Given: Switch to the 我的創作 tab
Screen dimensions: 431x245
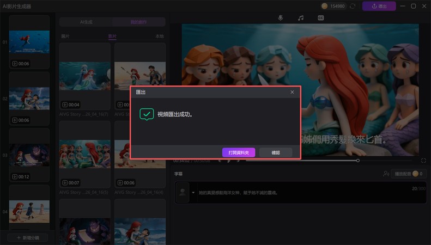Looking at the screenshot, I should (x=138, y=22).
